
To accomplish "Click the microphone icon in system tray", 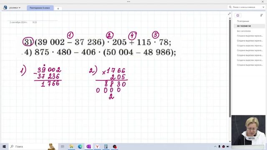I will click(219, 146).
